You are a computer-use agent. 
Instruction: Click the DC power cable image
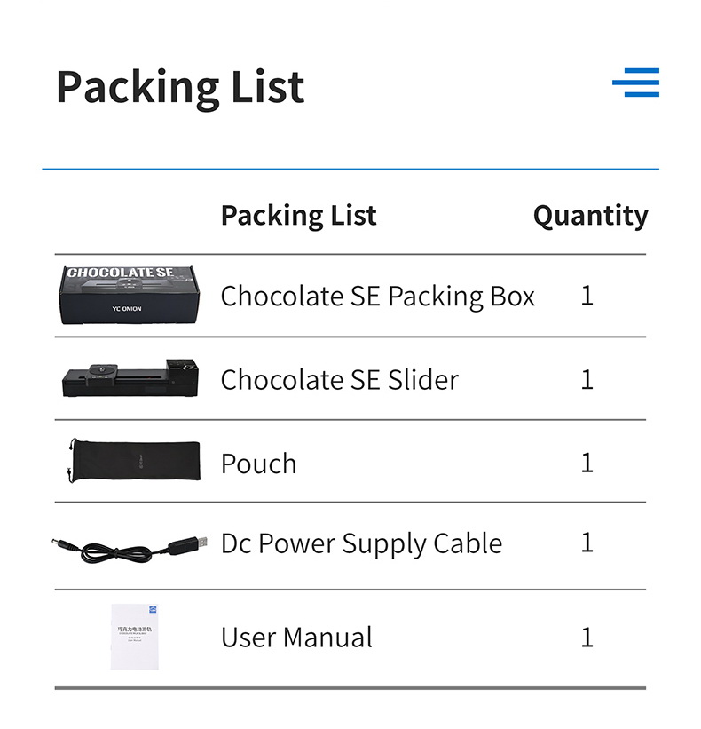pyautogui.click(x=131, y=545)
